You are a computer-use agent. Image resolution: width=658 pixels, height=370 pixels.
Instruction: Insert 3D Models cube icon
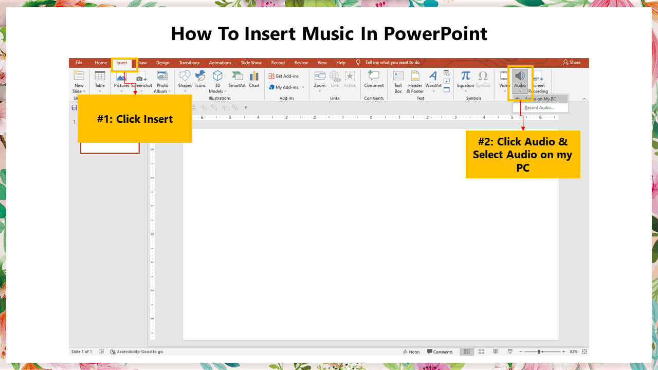217,76
